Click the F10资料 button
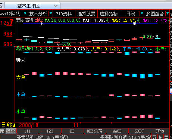 click(64, 13)
